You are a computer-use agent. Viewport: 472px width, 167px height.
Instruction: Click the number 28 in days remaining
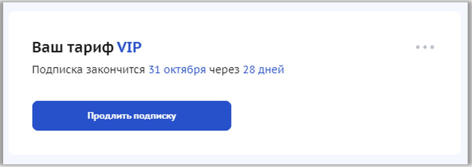point(248,70)
